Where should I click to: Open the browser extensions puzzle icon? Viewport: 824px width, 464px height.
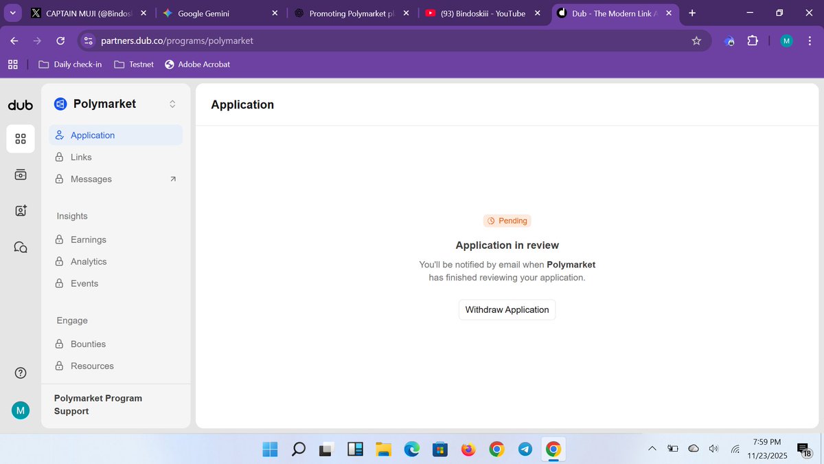pyautogui.click(x=753, y=41)
